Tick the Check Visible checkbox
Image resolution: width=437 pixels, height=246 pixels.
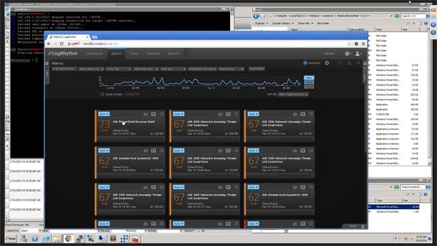pos(102,94)
